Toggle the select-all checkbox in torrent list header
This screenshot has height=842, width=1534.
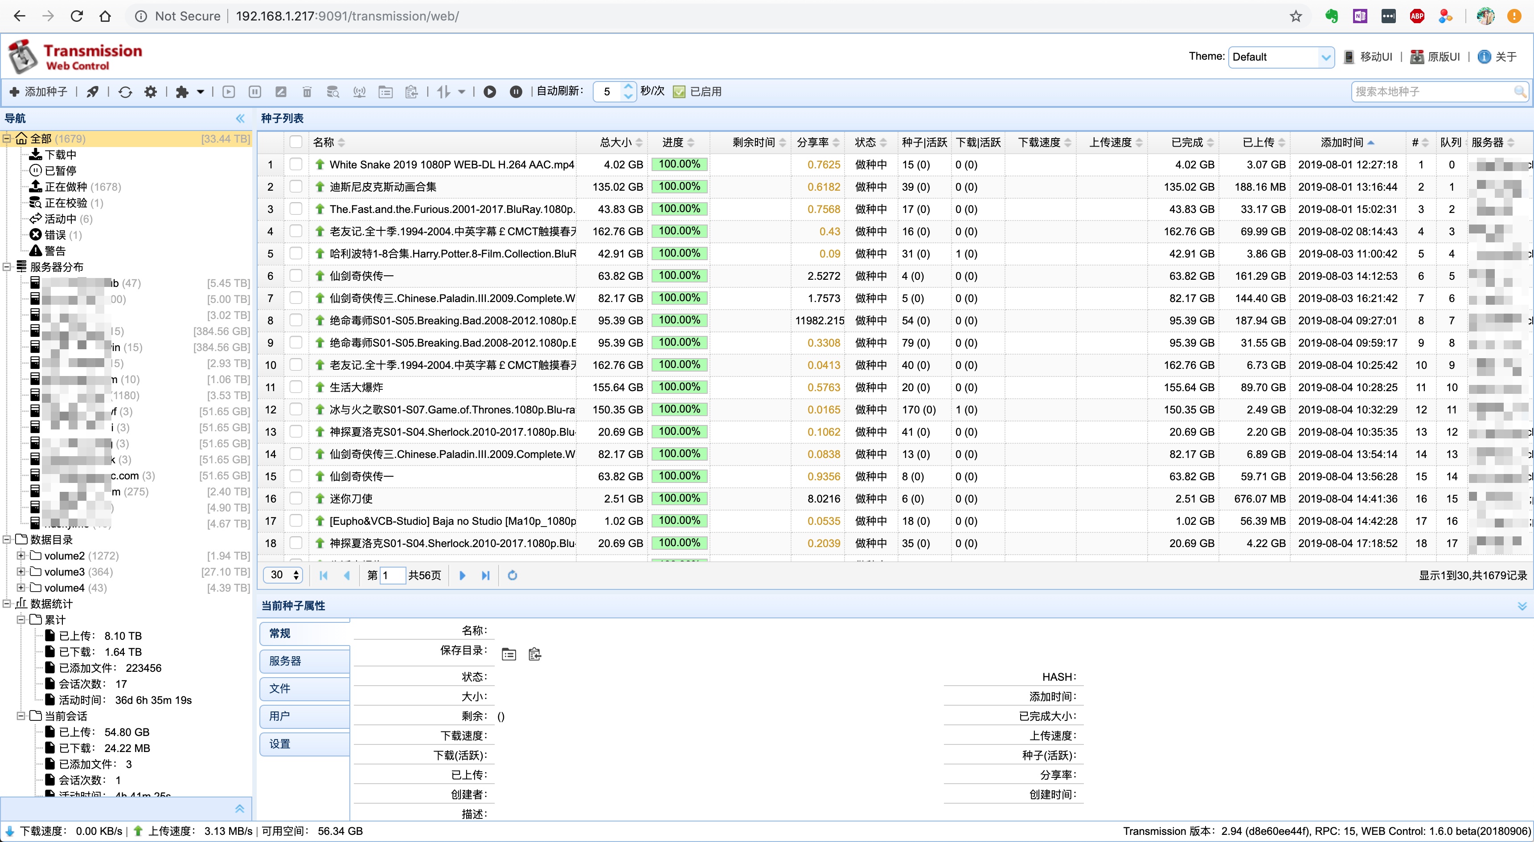point(296,142)
